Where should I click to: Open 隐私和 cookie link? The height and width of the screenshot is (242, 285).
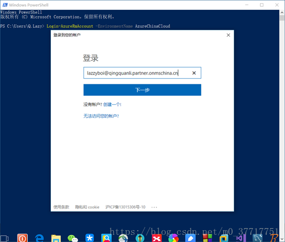pyautogui.click(x=87, y=207)
